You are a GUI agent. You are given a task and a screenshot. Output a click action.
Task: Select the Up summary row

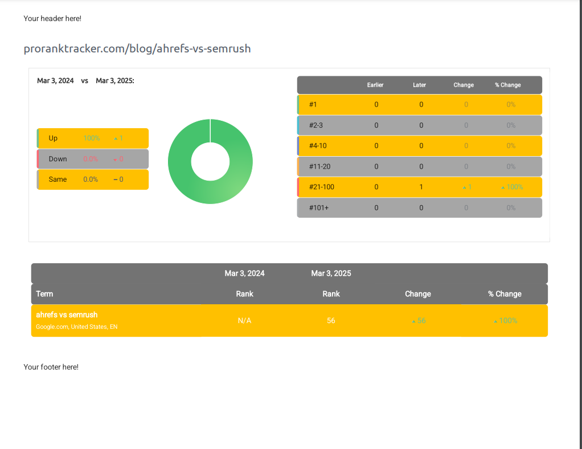(x=93, y=138)
